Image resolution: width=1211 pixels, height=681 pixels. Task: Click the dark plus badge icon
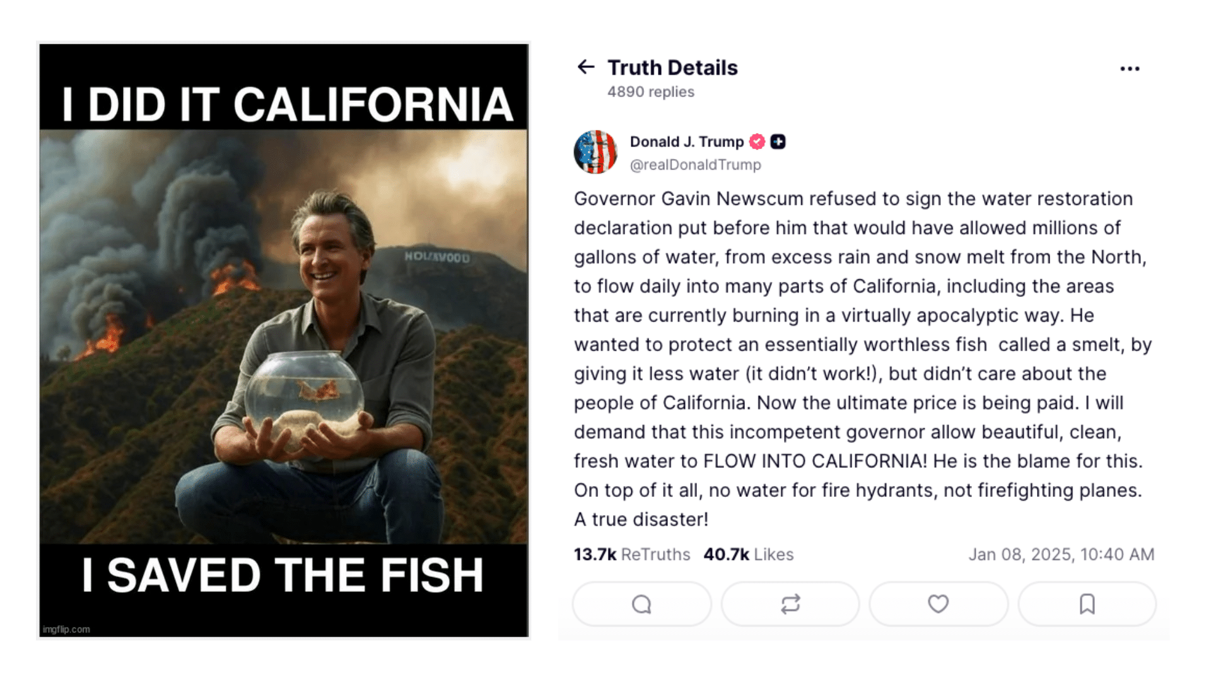pos(778,142)
